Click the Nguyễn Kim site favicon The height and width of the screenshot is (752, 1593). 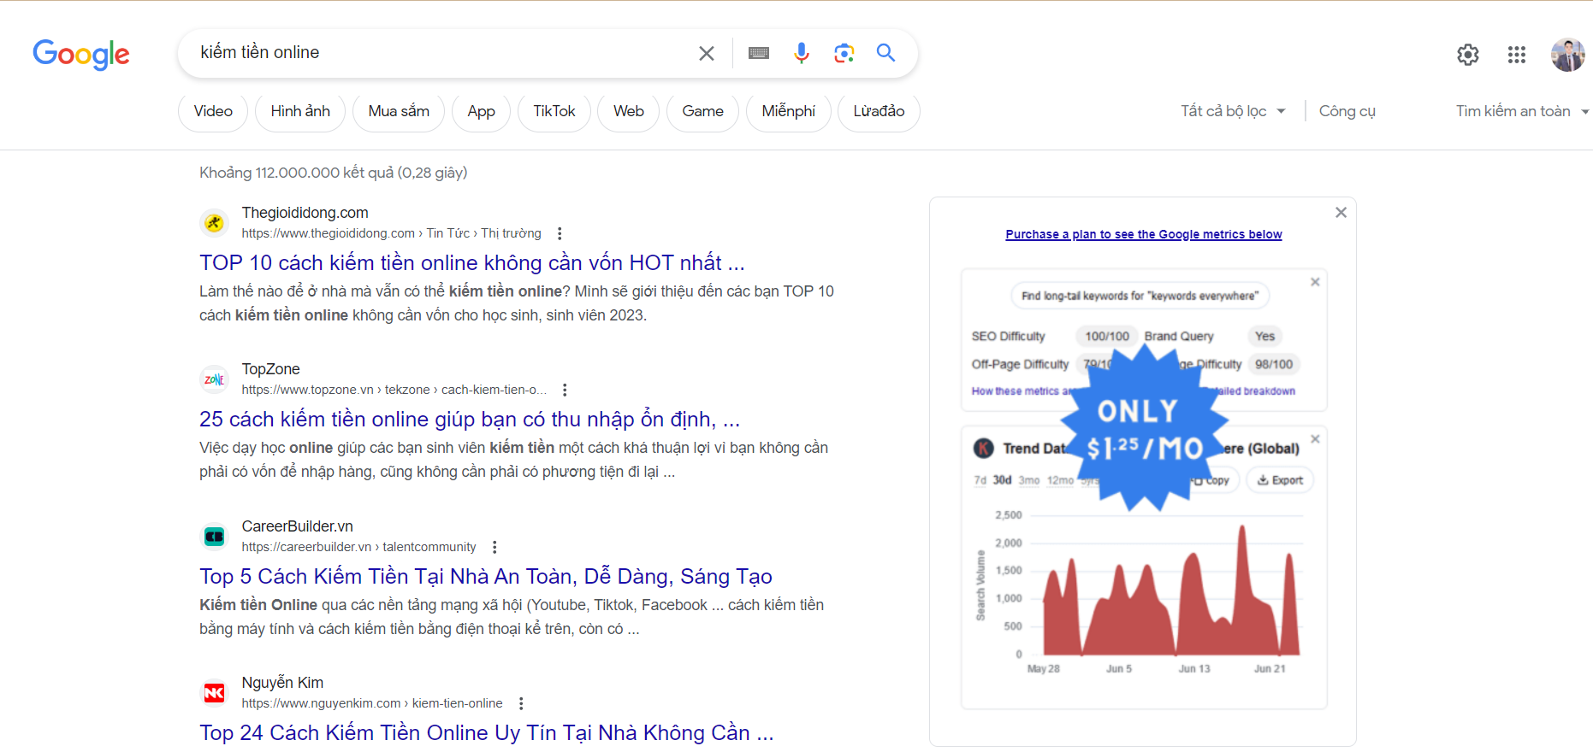(x=214, y=693)
